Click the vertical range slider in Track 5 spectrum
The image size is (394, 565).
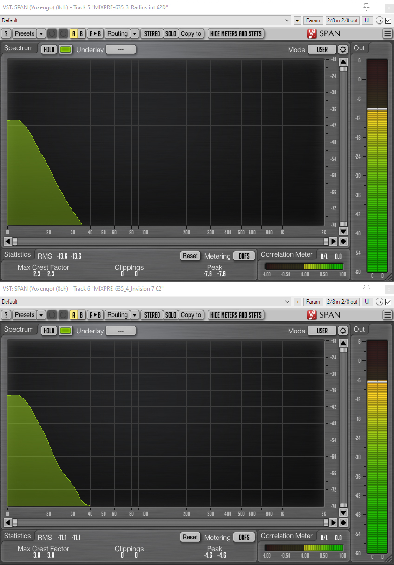click(x=343, y=69)
